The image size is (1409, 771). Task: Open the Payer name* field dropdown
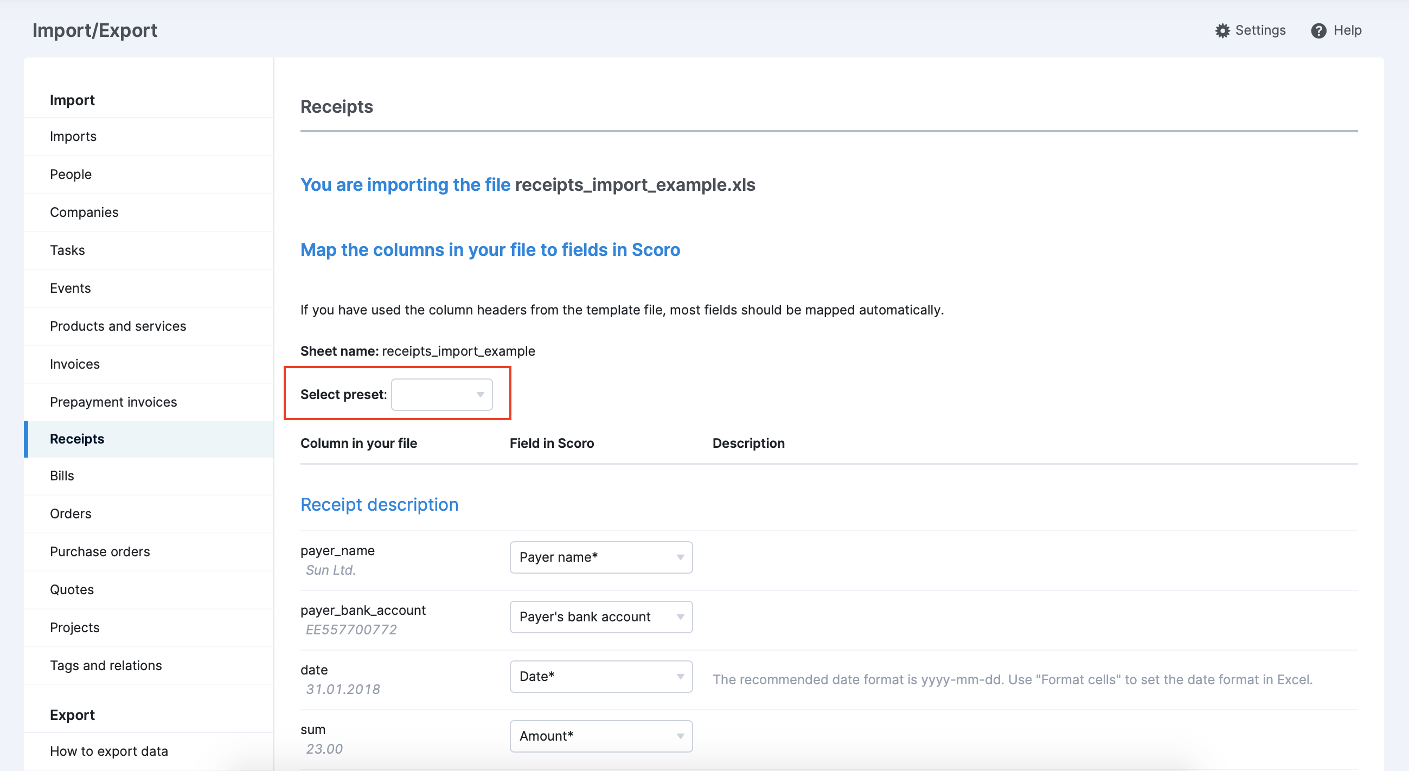[x=601, y=557]
